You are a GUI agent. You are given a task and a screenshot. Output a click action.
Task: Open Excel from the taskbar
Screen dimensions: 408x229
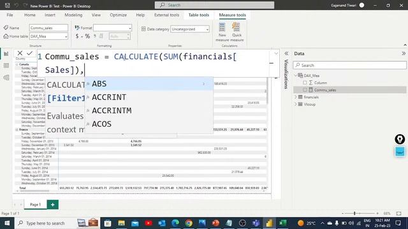point(283,223)
